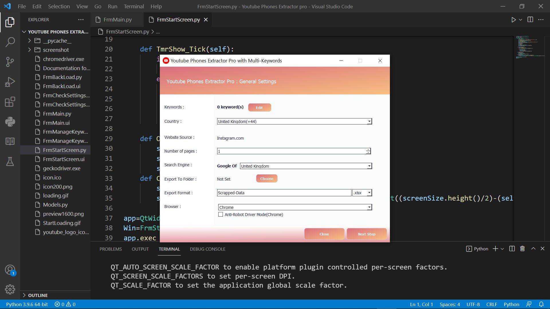Viewport: 550px width, 309px height.
Task: Close the FrmStartScreen.py tab
Action: 206,19
